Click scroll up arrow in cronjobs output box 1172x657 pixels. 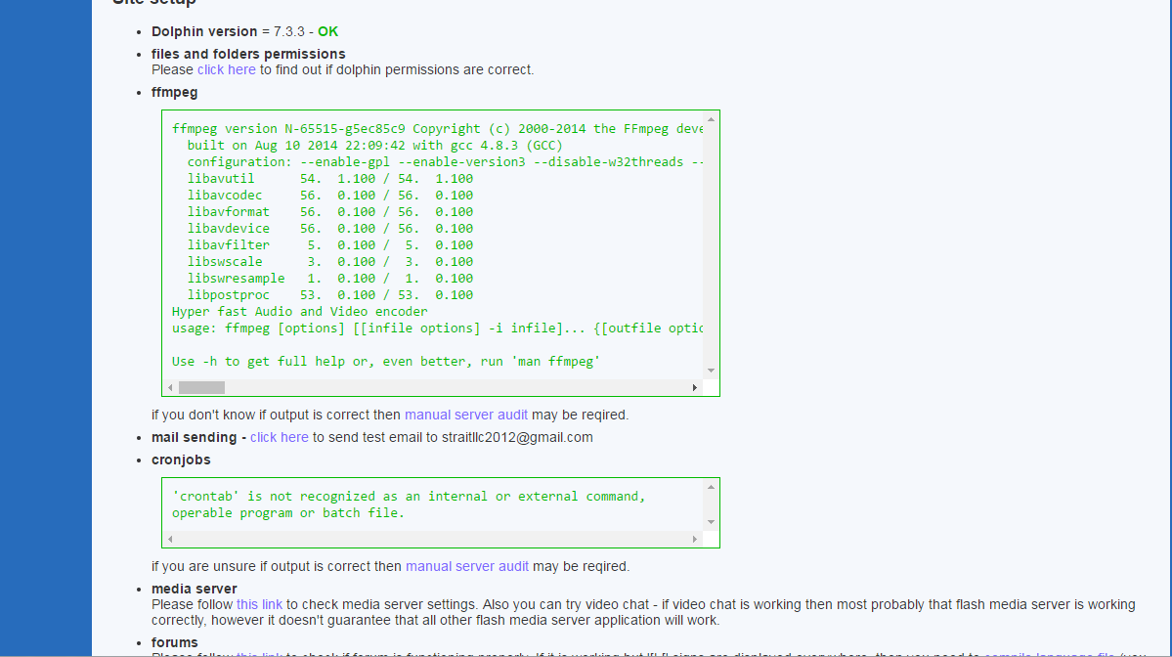click(711, 488)
